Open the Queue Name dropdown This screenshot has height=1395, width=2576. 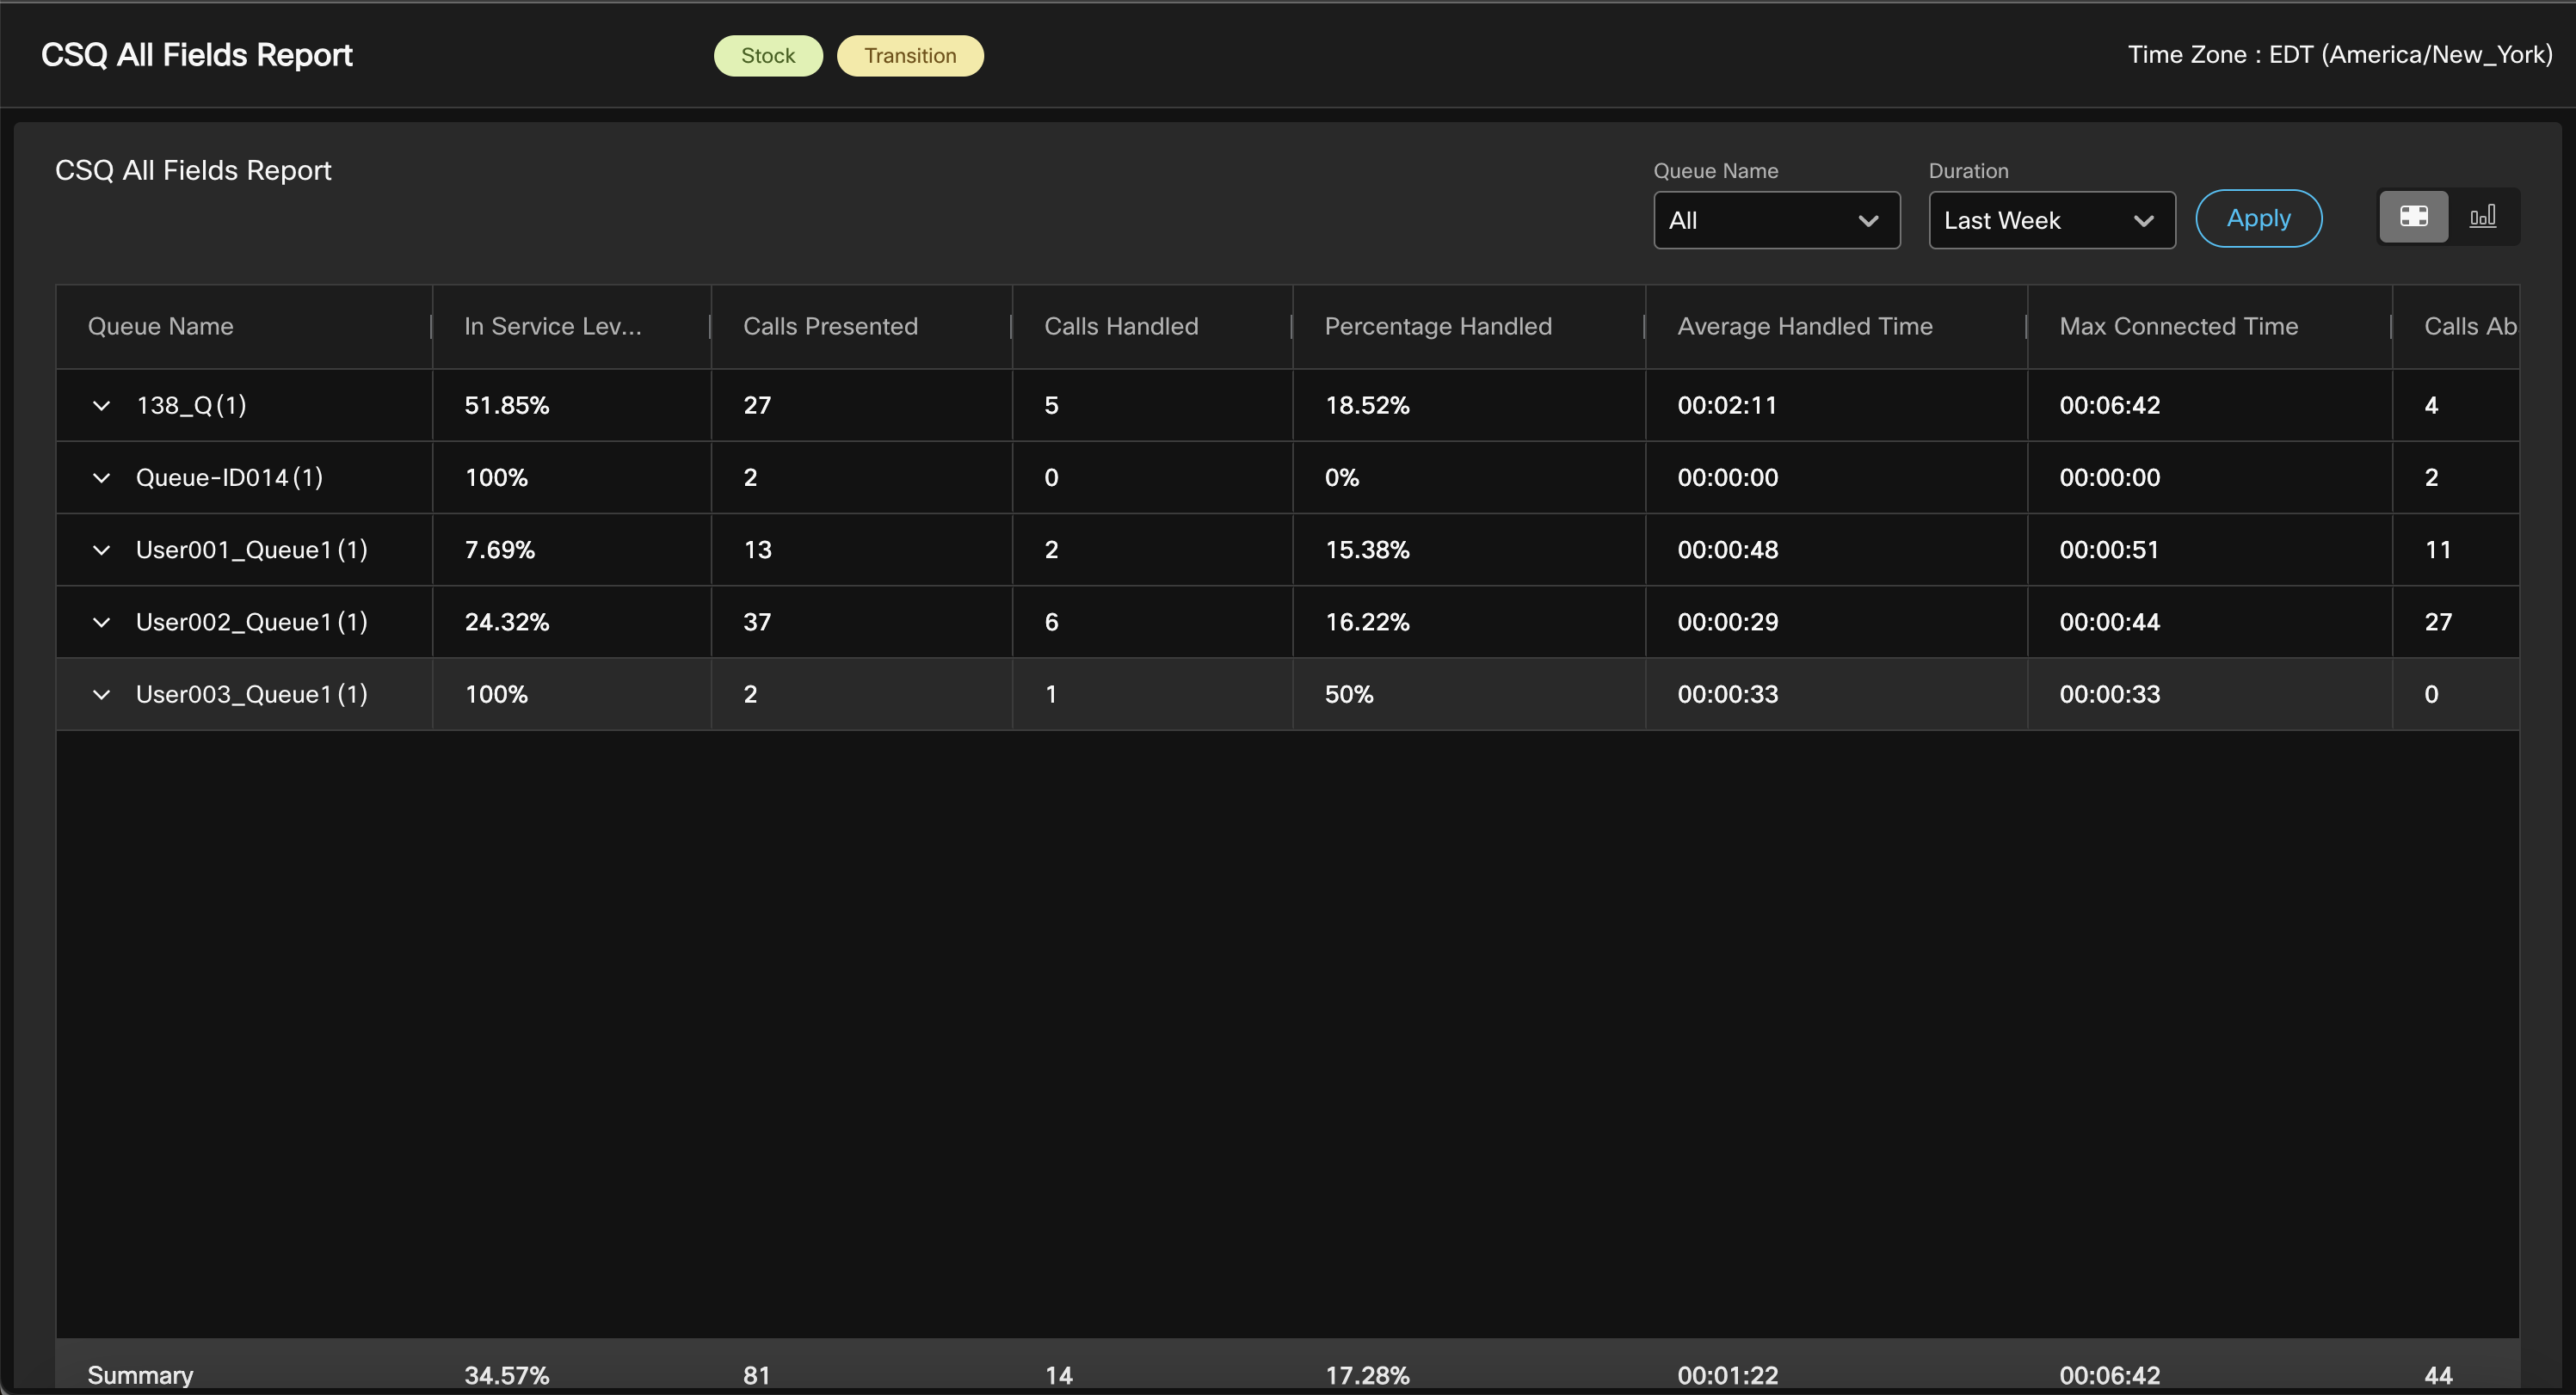1776,221
